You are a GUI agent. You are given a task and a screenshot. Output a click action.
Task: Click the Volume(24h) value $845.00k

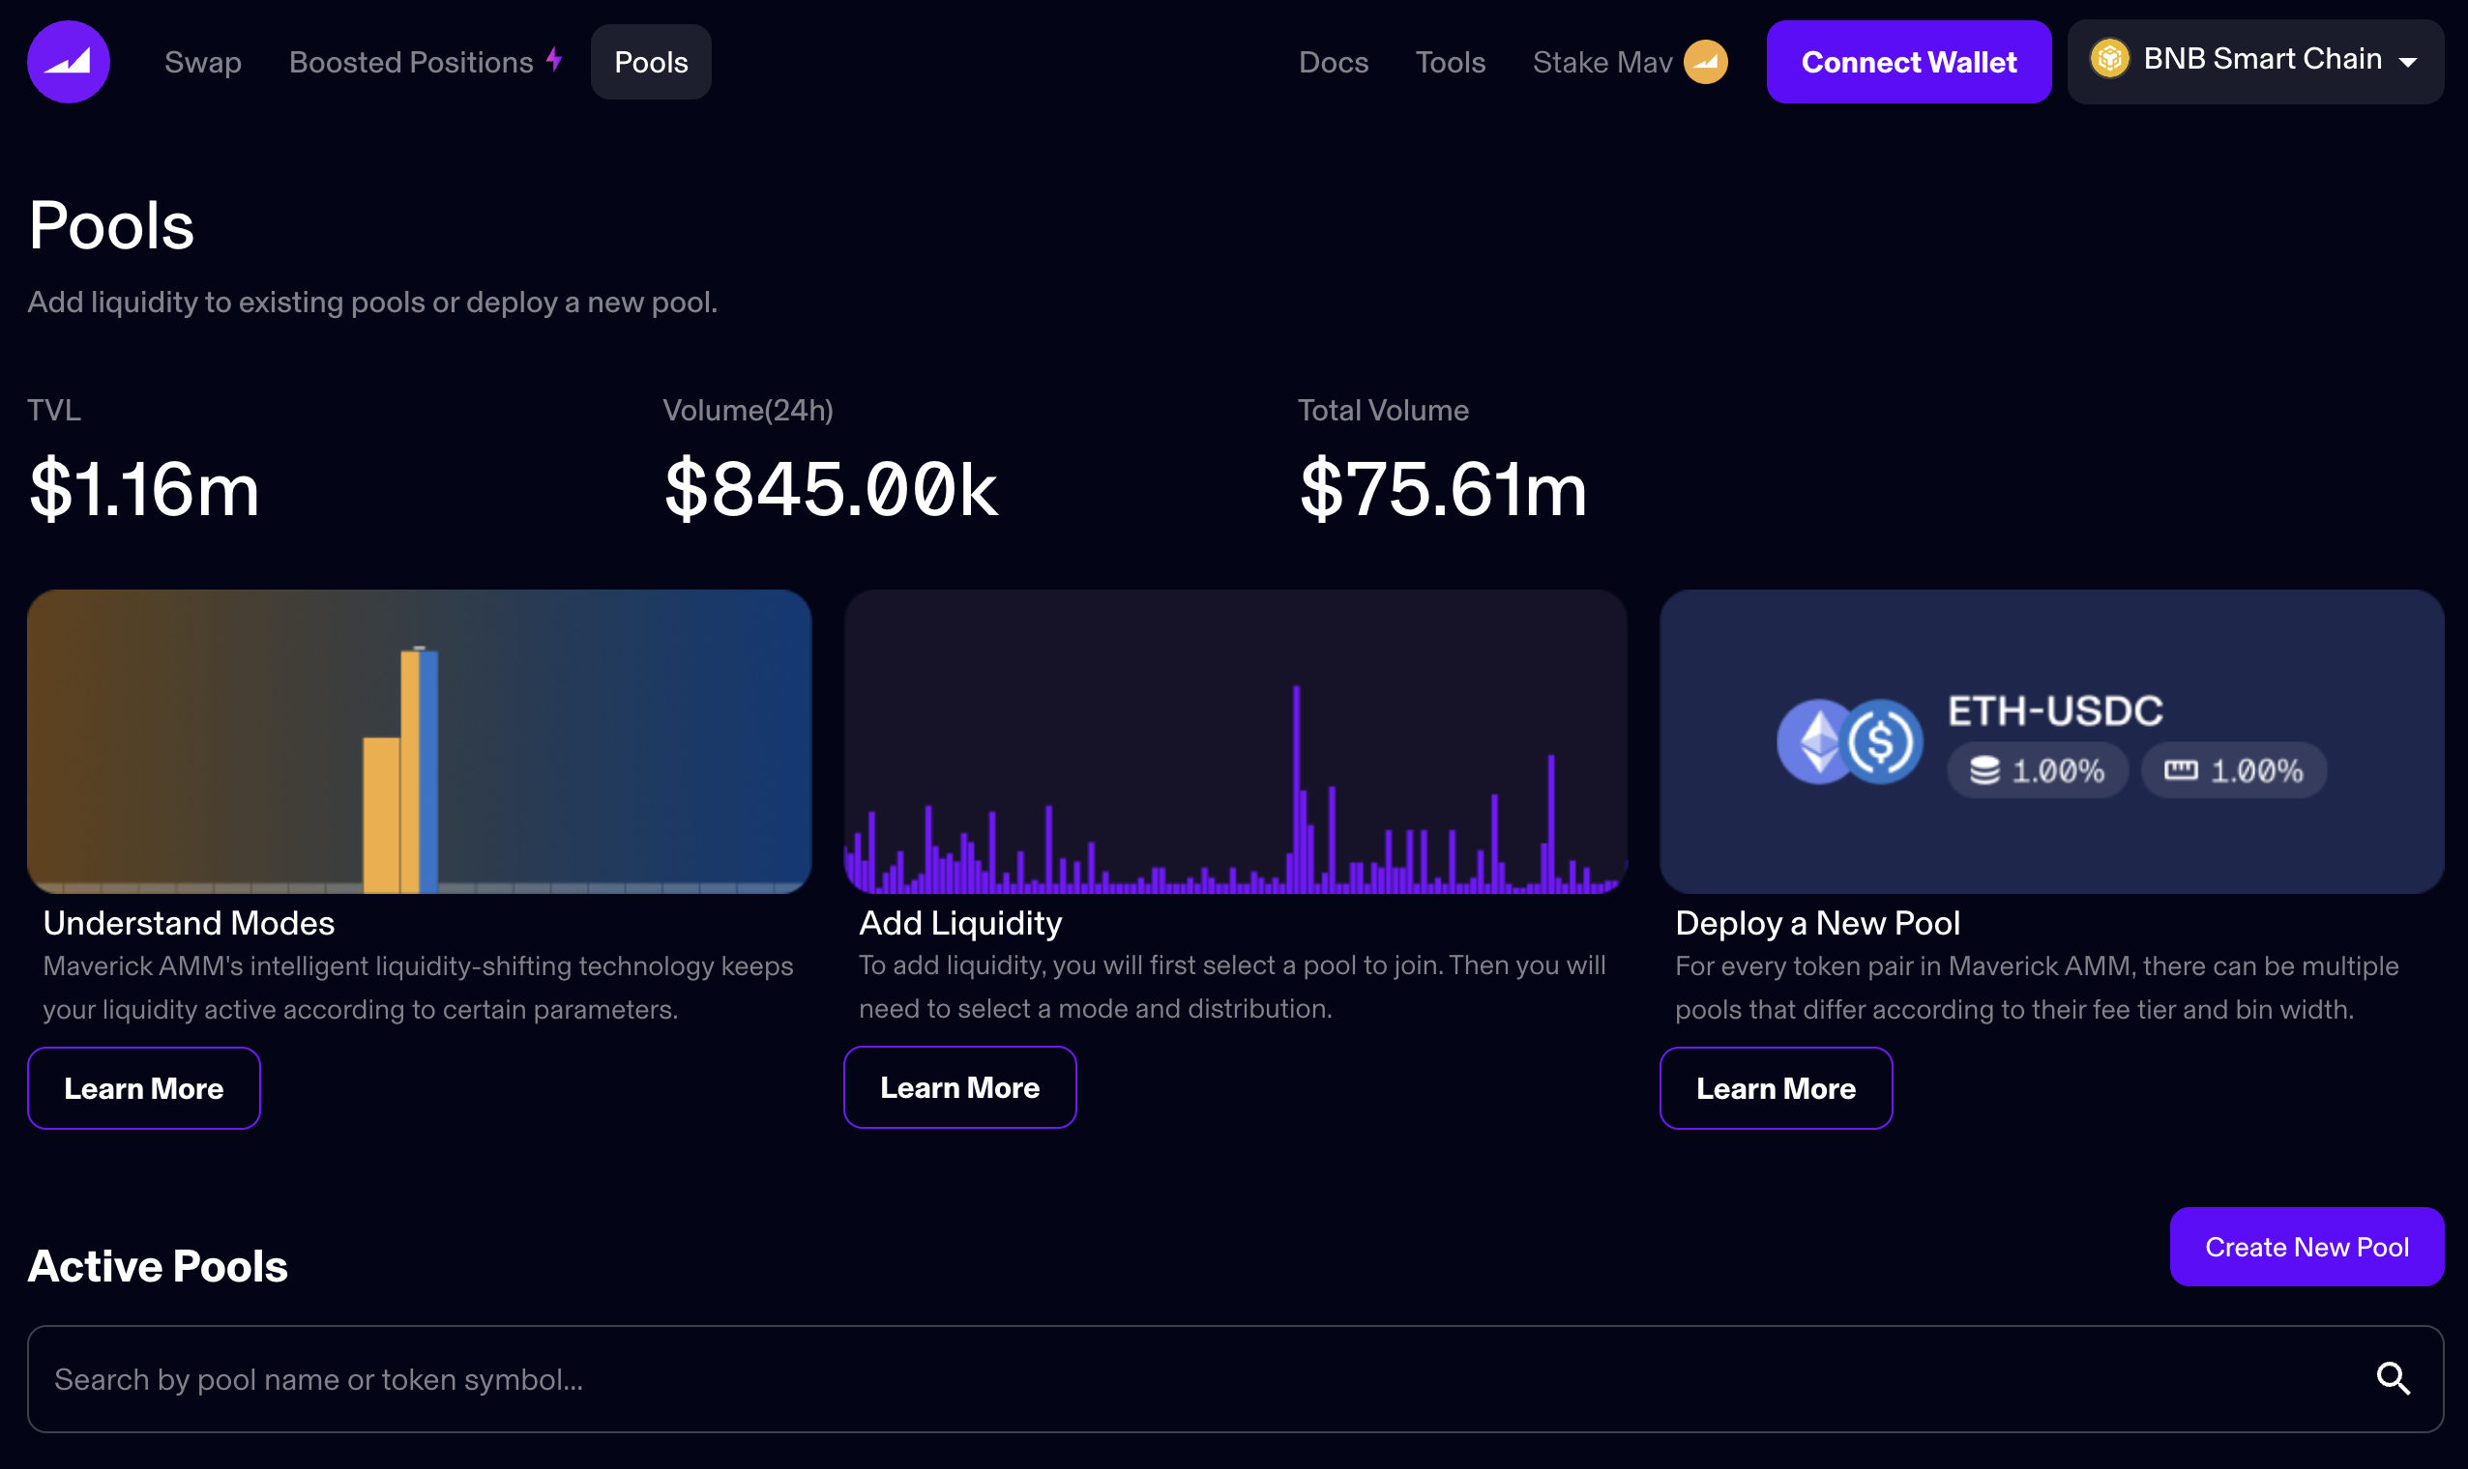[831, 488]
